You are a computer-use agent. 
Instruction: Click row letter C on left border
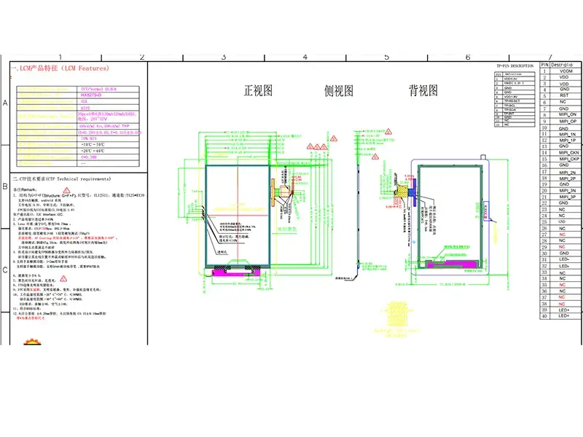click(5, 270)
